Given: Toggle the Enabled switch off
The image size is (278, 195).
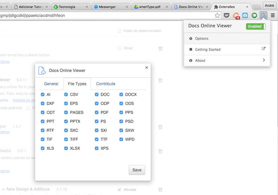Looking at the screenshot, I should tap(256, 26).
